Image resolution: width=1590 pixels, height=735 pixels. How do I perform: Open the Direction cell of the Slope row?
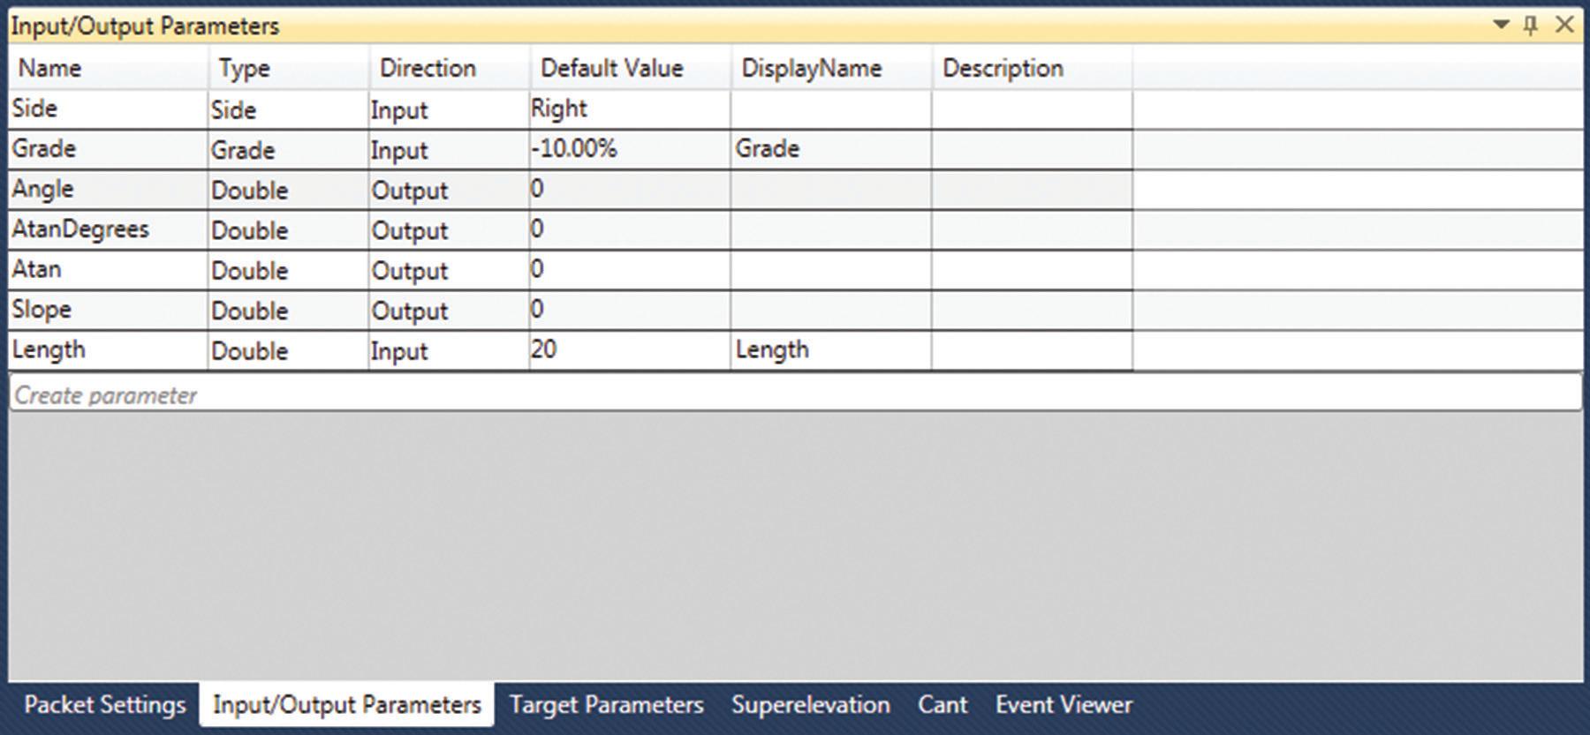(449, 310)
